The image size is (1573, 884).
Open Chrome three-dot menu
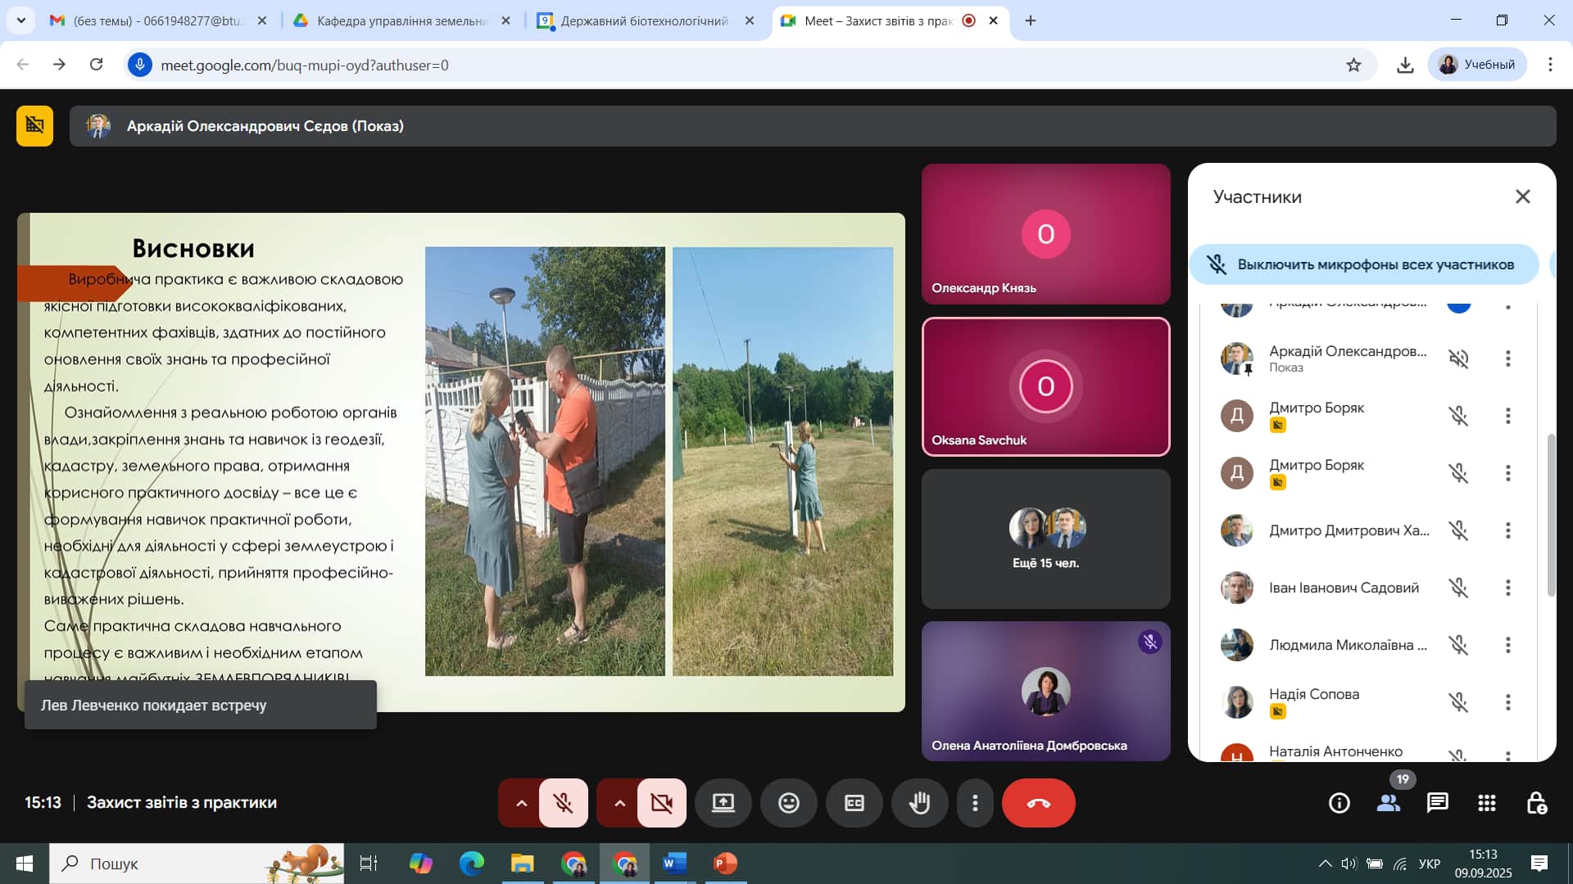[x=1550, y=65]
